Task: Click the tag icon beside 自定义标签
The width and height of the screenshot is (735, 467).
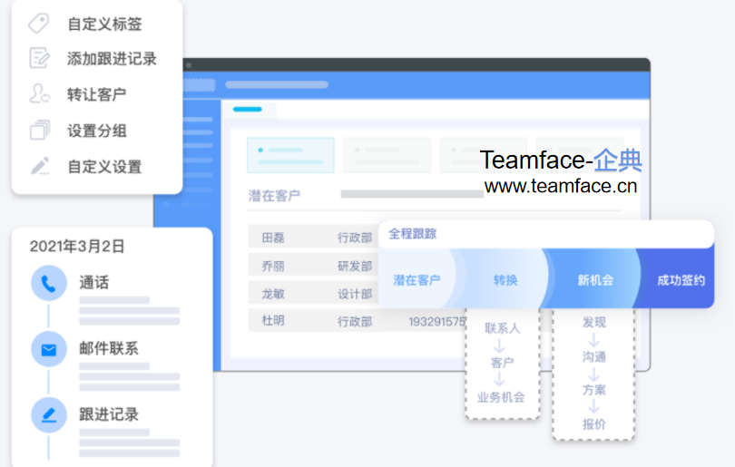Action: coord(38,23)
